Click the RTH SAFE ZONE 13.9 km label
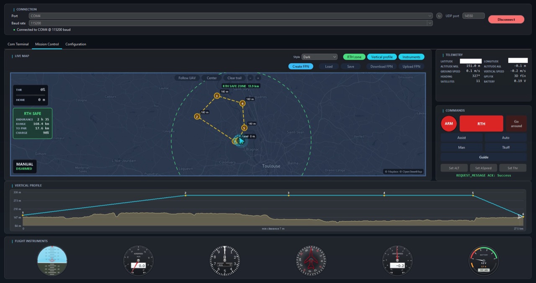536x283 pixels. [241, 86]
